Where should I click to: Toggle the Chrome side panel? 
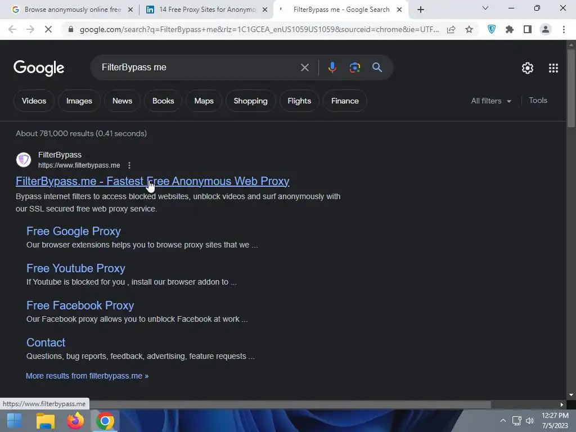[x=528, y=29]
